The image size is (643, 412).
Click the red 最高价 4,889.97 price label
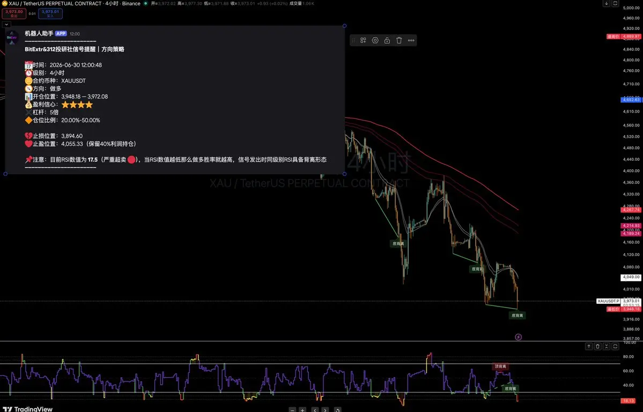623,36
